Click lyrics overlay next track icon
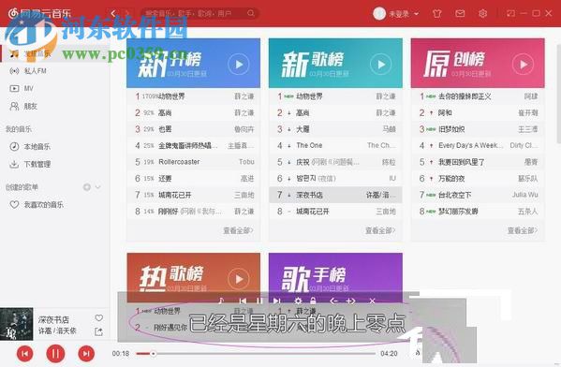This screenshot has height=367, width=561. 277,301
